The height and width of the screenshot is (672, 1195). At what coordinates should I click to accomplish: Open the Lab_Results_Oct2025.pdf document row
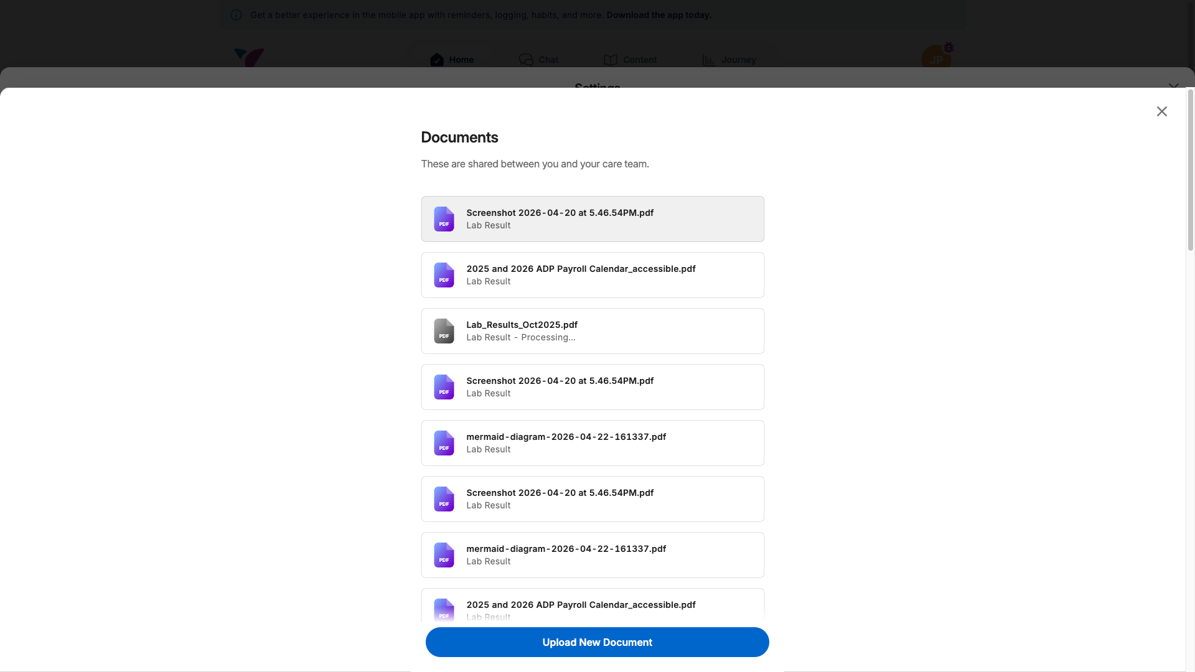click(x=593, y=331)
